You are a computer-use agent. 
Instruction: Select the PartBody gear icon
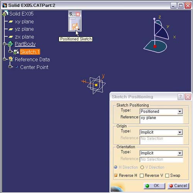pos(10,44)
